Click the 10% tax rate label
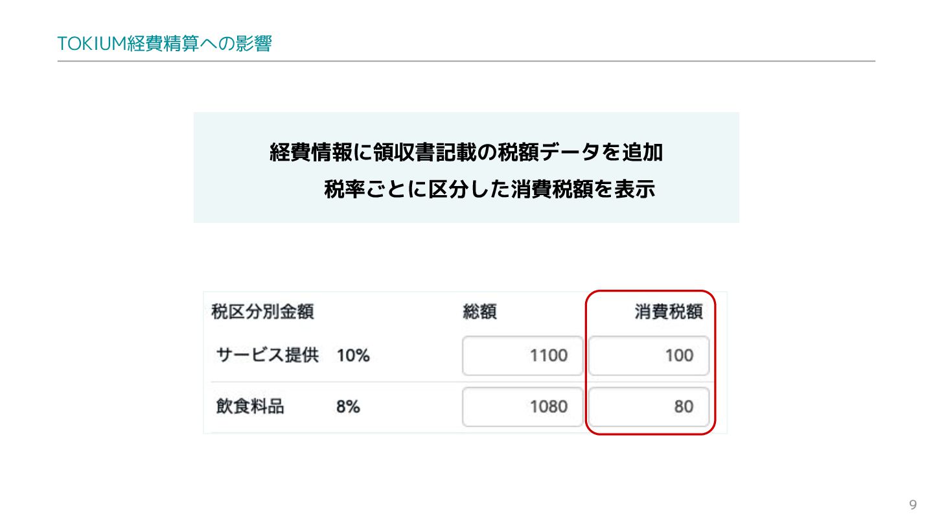Screen dimensions: 933x525 (352, 355)
